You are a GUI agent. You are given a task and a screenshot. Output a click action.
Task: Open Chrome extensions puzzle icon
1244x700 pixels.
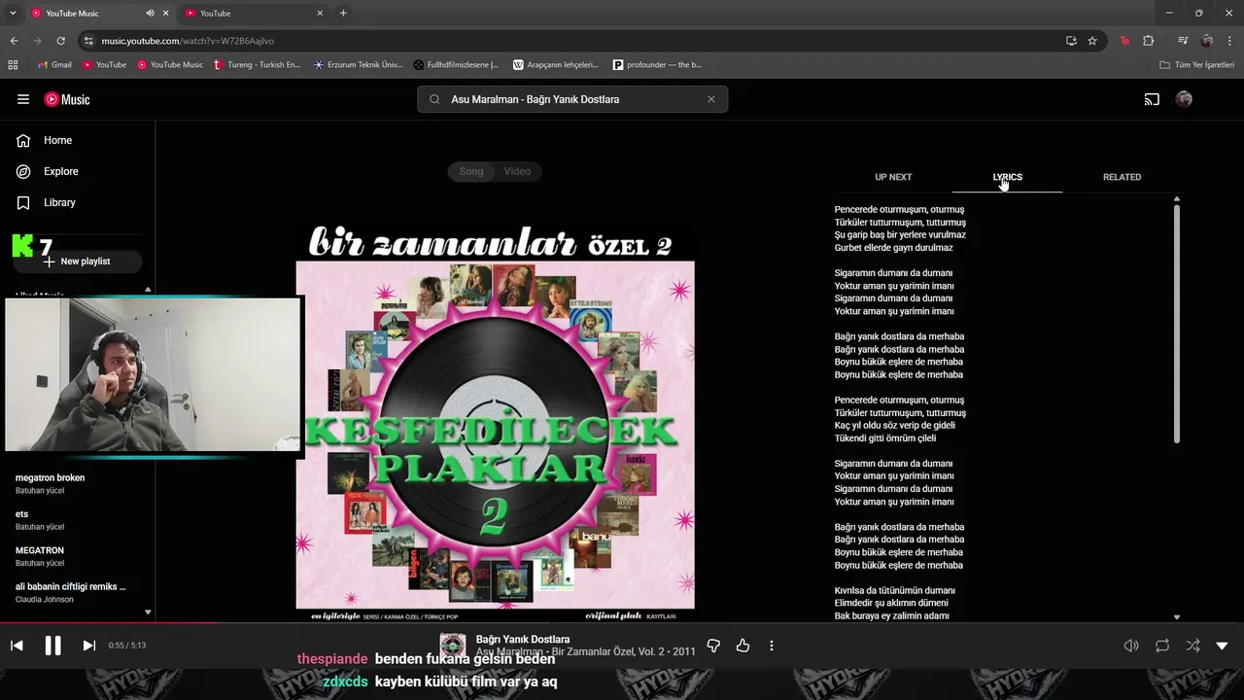tap(1149, 41)
